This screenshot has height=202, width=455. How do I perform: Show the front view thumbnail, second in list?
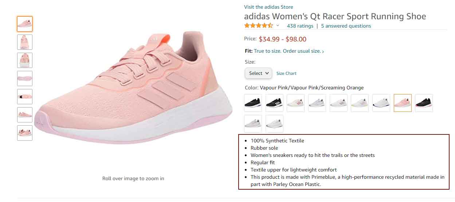coord(25,42)
